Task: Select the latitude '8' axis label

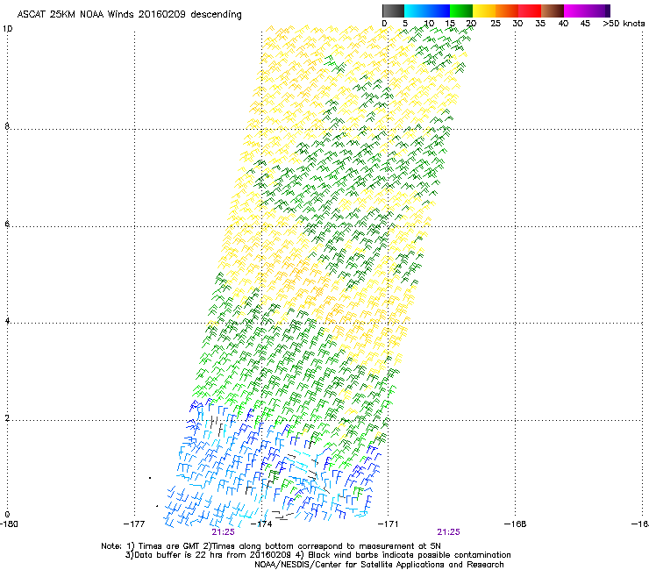Action: 7,126
